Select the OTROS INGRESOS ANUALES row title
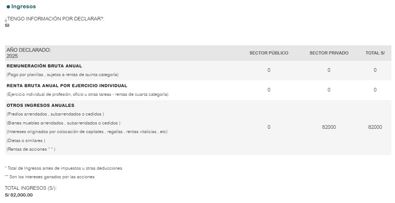395x203 pixels. tap(41, 105)
